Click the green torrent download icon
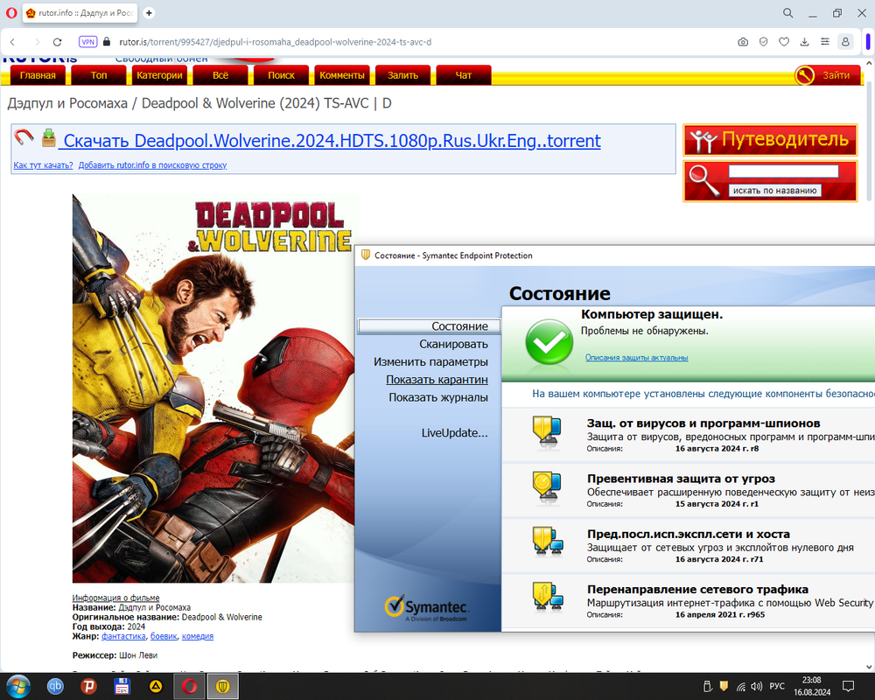 click(48, 138)
